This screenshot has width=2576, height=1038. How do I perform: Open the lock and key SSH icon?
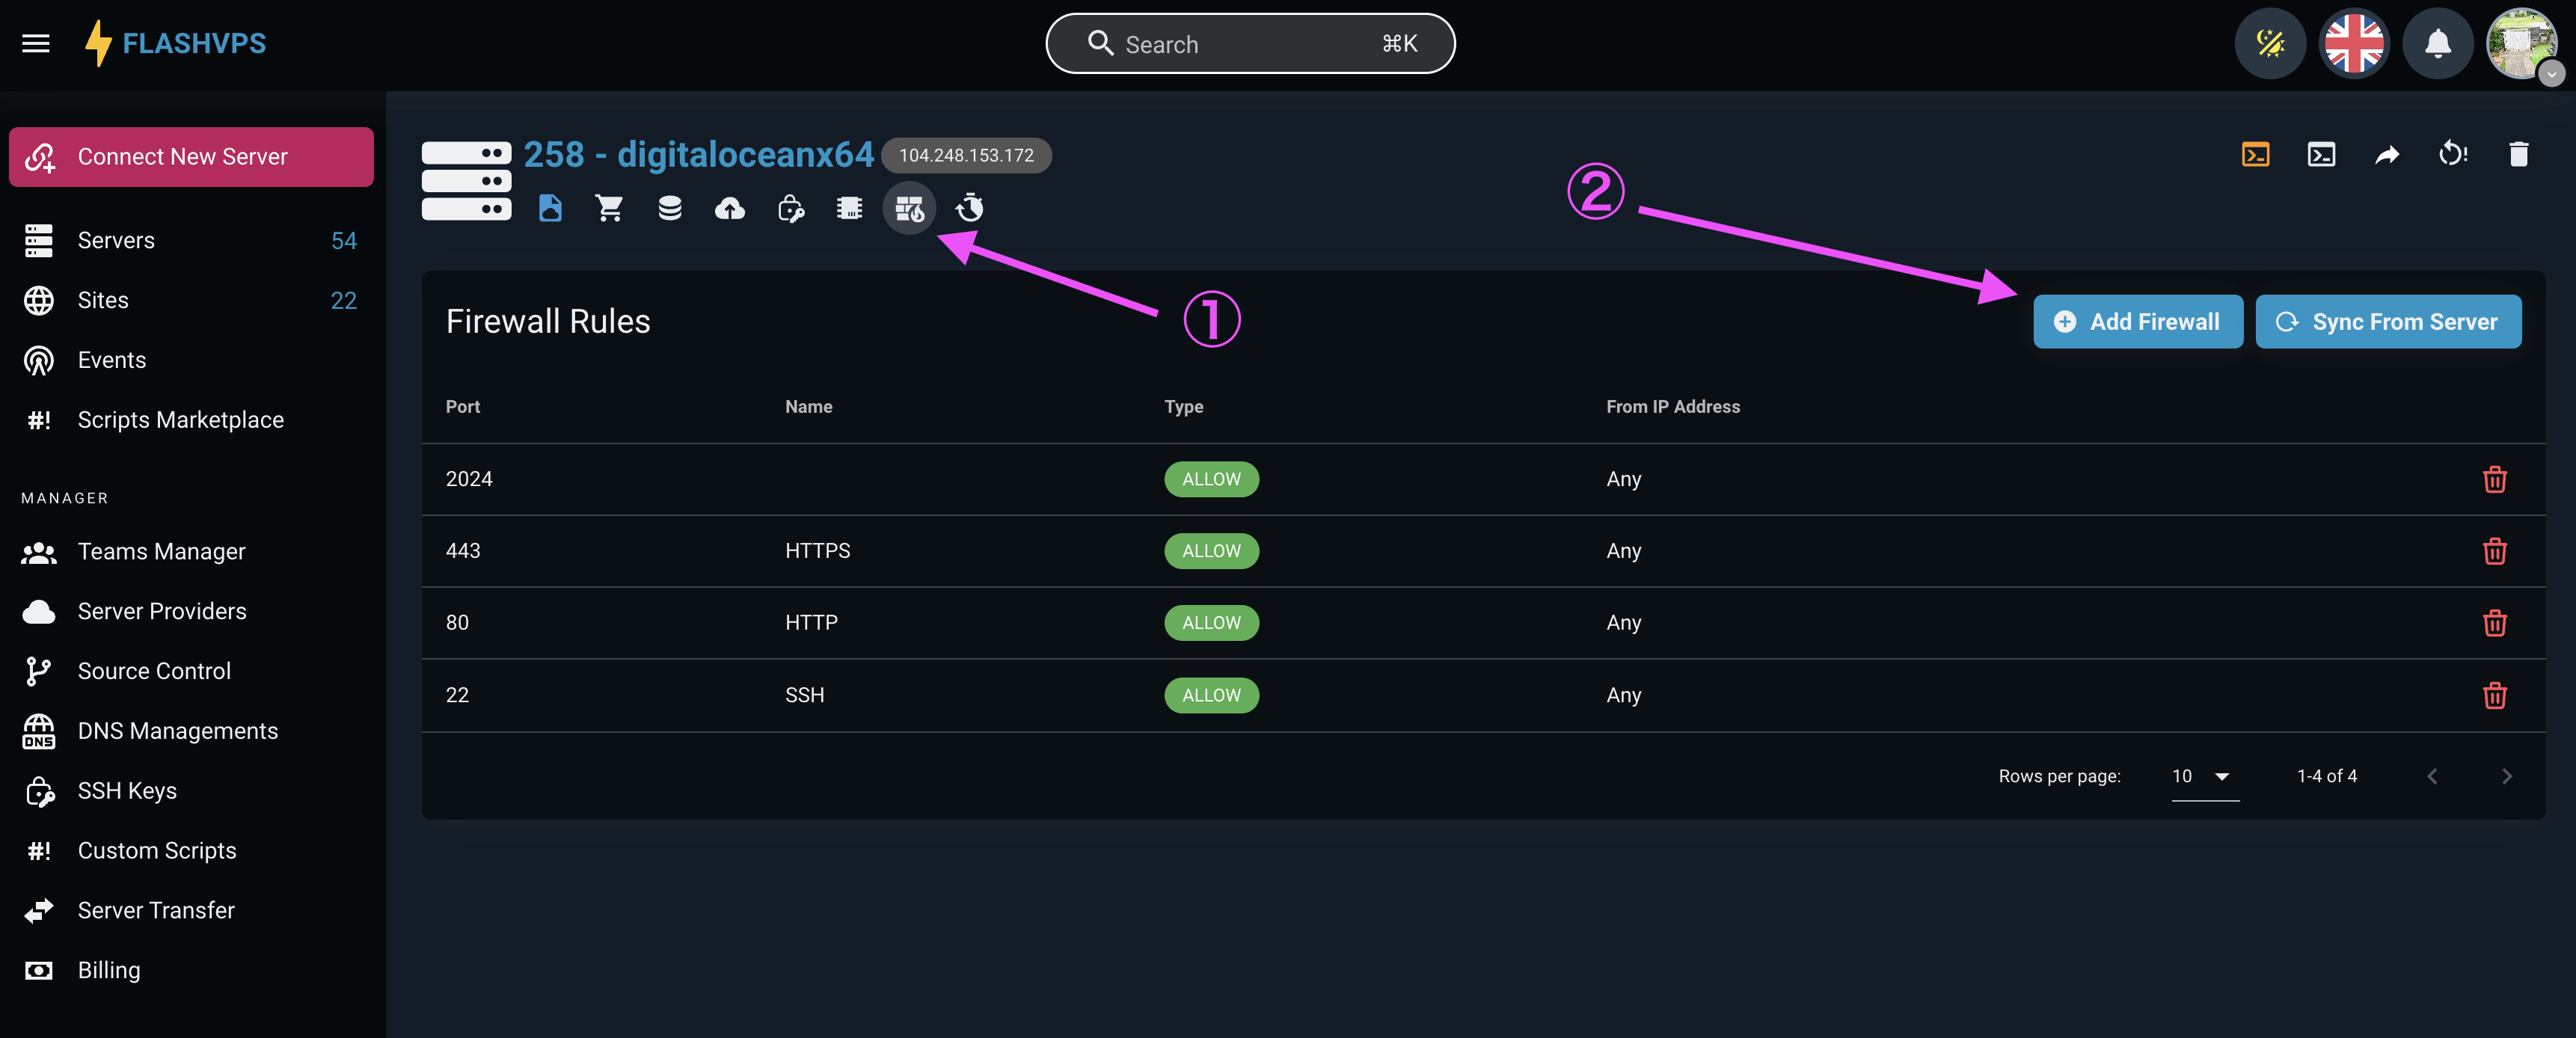point(790,208)
